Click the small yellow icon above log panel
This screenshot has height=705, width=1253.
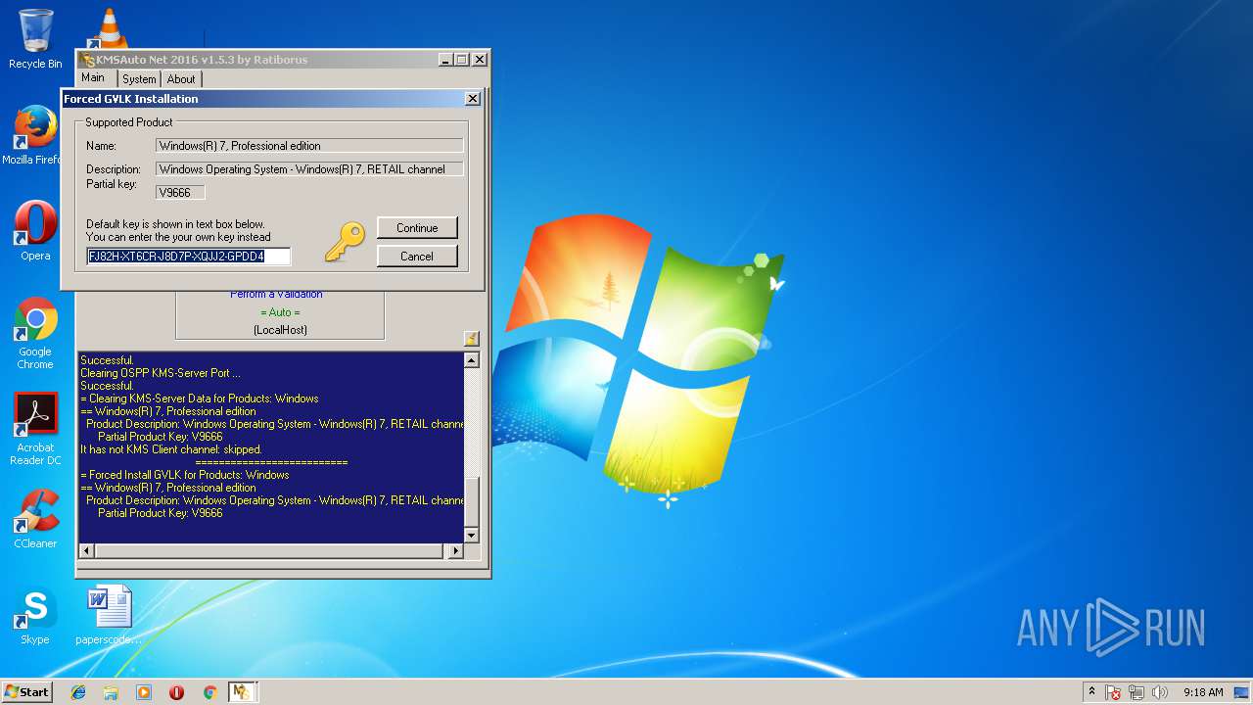click(x=471, y=339)
